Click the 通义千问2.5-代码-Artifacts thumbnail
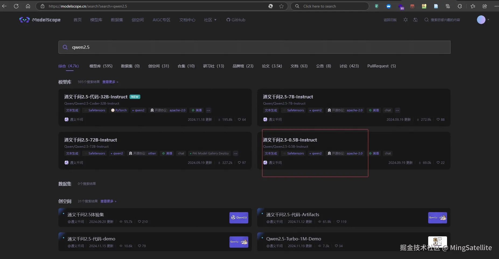Viewport: 499px width, 259px height. pos(438,218)
